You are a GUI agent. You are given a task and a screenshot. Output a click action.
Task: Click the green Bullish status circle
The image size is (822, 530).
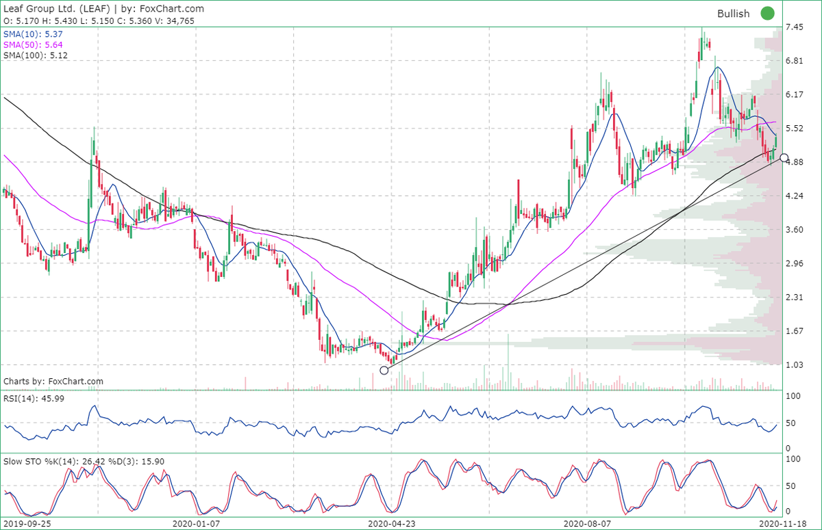pos(767,13)
